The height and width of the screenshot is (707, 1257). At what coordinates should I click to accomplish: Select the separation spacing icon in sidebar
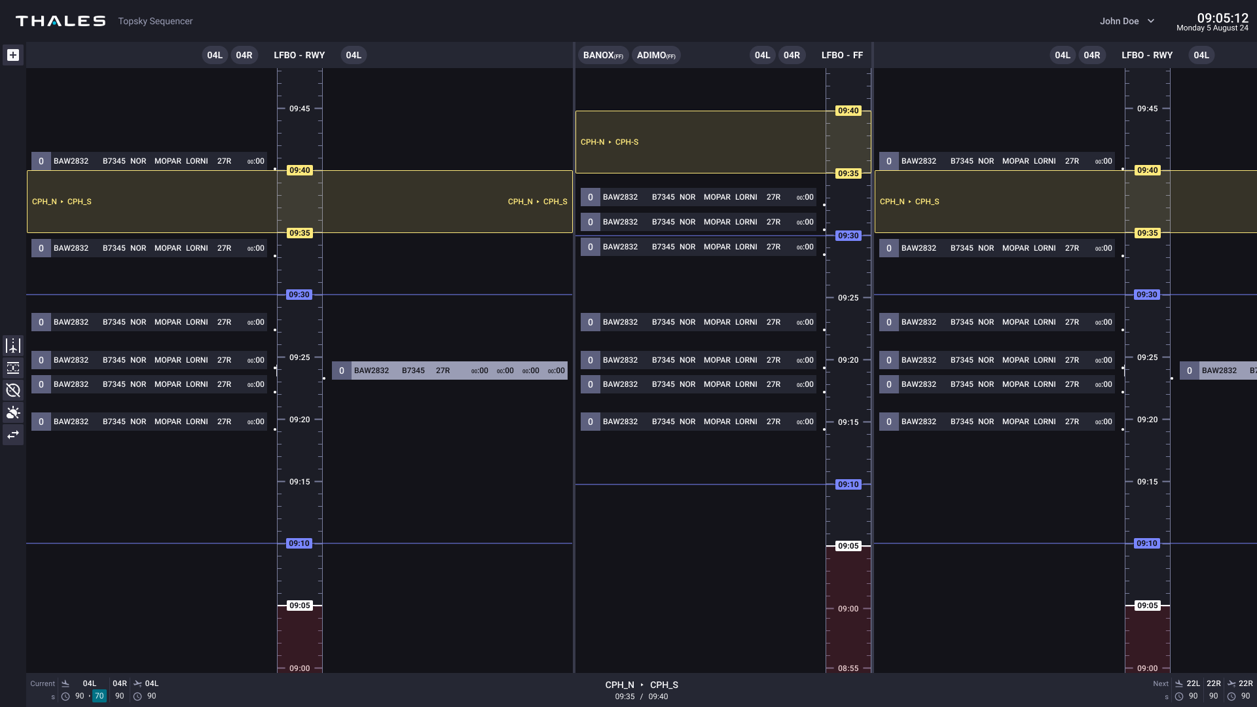coord(13,368)
